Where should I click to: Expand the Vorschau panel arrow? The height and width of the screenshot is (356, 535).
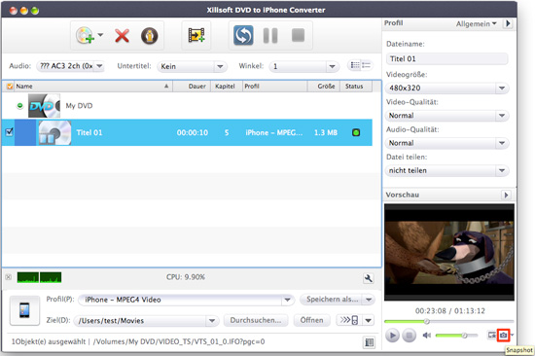coord(507,195)
